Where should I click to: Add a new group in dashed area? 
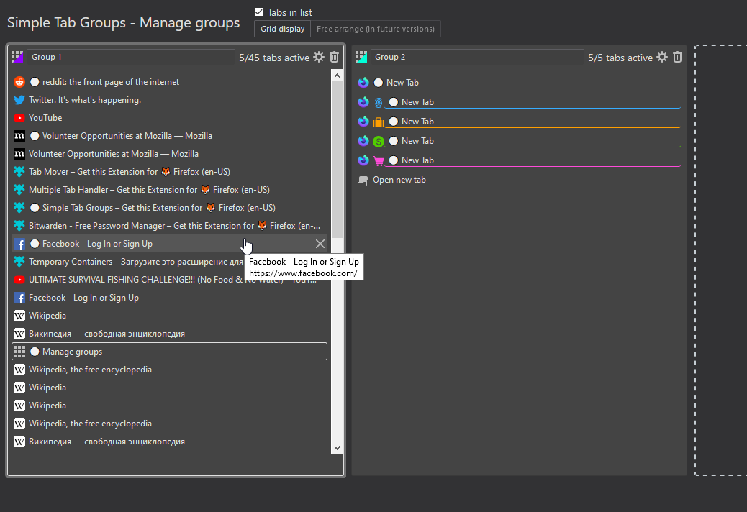click(x=721, y=260)
